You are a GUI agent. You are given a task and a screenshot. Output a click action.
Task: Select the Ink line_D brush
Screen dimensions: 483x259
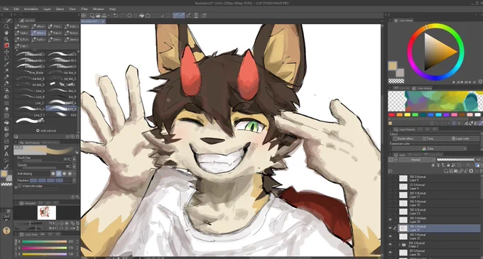pos(30,84)
